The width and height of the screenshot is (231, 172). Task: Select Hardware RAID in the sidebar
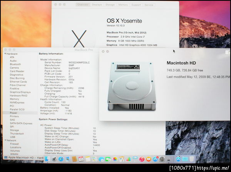(x=18, y=95)
